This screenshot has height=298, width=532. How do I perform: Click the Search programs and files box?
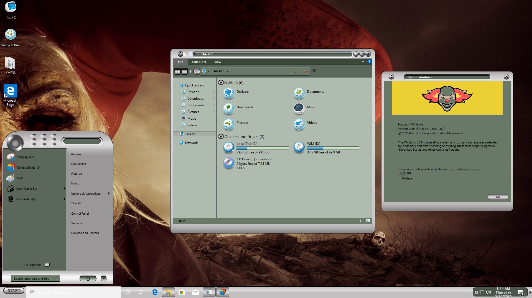[x=35, y=279]
